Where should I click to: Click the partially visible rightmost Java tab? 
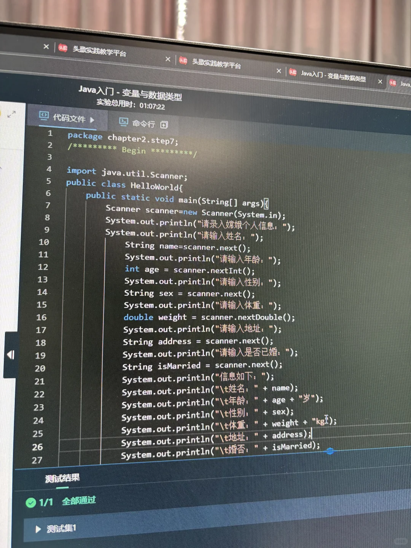click(x=400, y=83)
